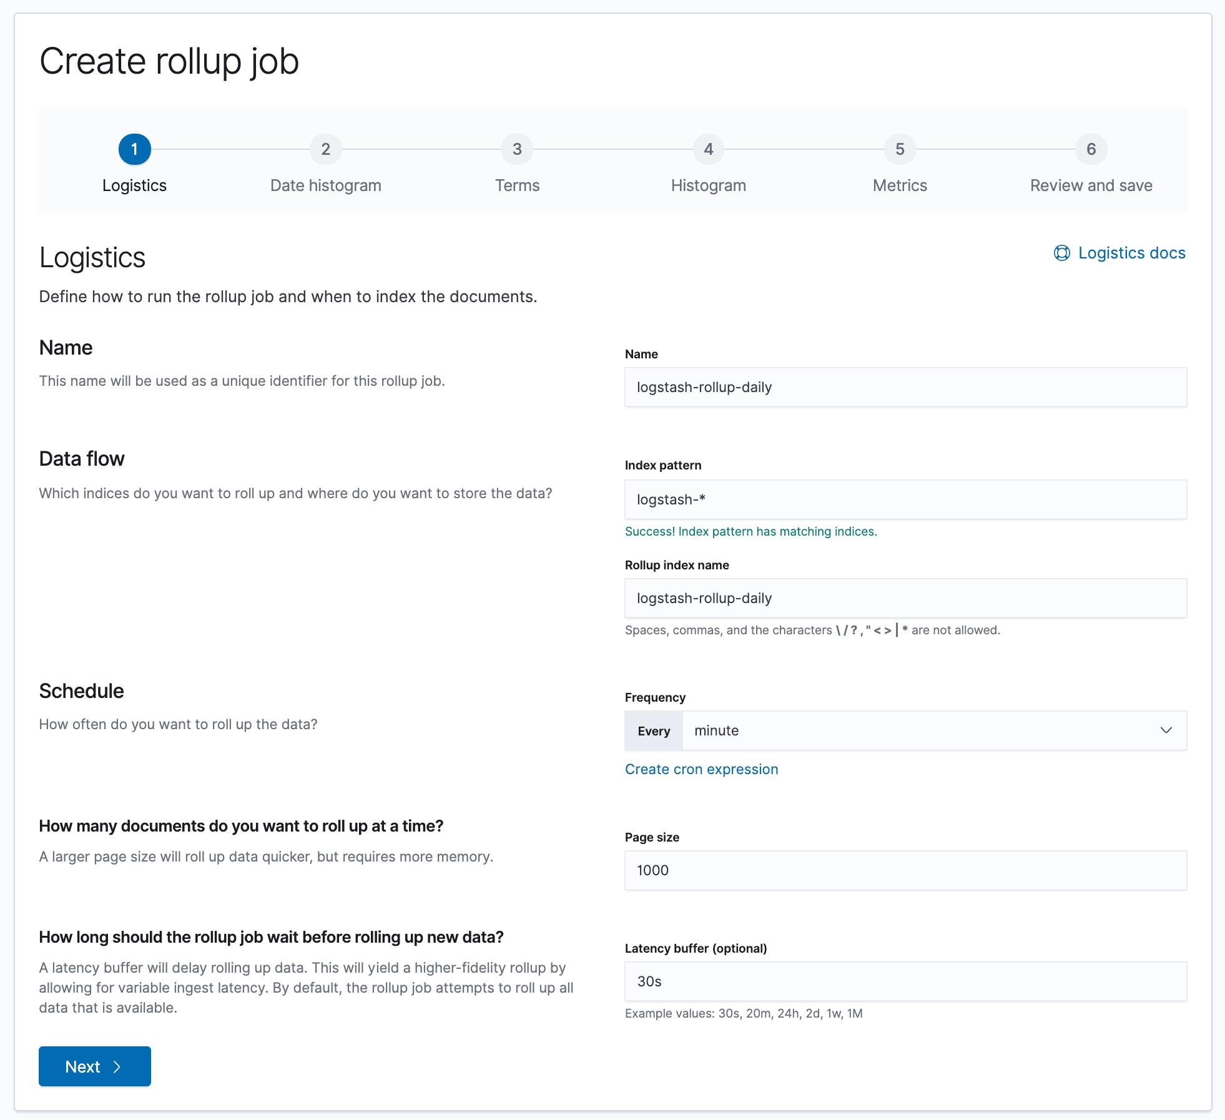Screen dimensions: 1225x1120
Task: Focus the Name input field
Action: pyautogui.click(x=905, y=387)
